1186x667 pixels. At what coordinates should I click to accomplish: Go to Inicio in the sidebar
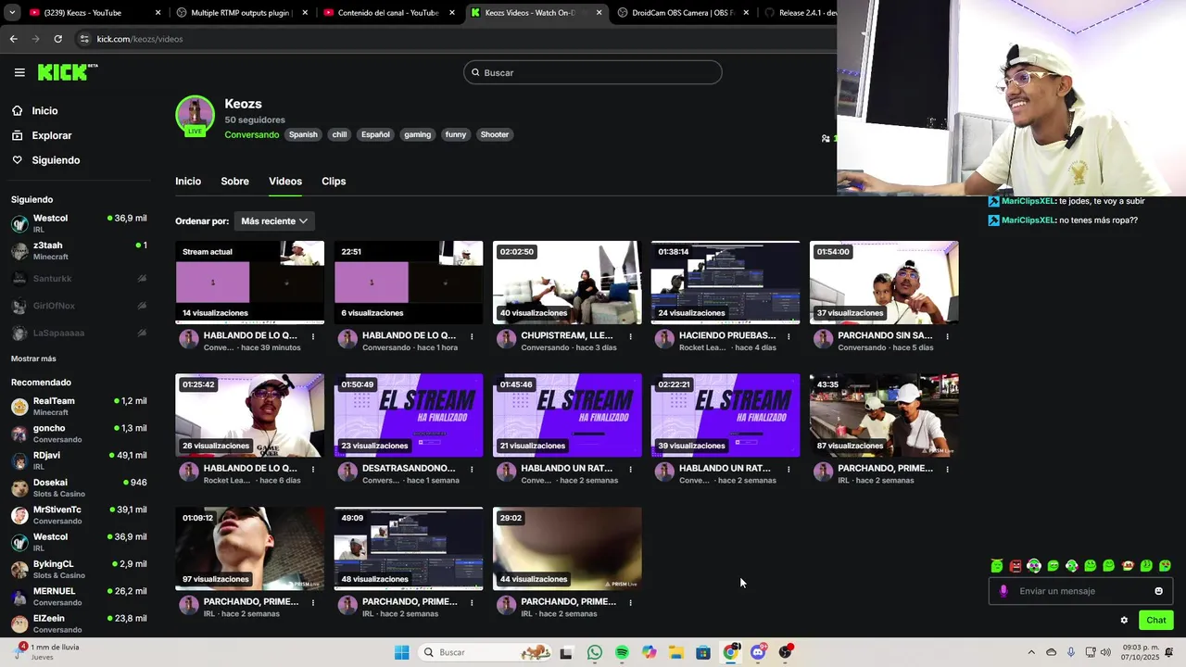click(44, 110)
